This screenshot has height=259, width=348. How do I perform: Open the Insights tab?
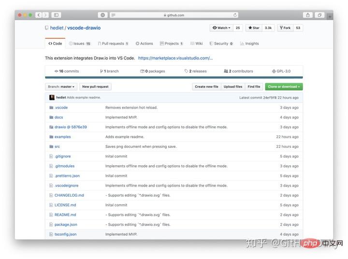tap(249, 43)
